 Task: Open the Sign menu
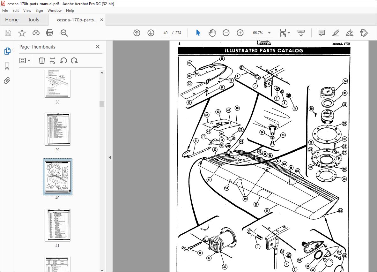[x=39, y=11]
